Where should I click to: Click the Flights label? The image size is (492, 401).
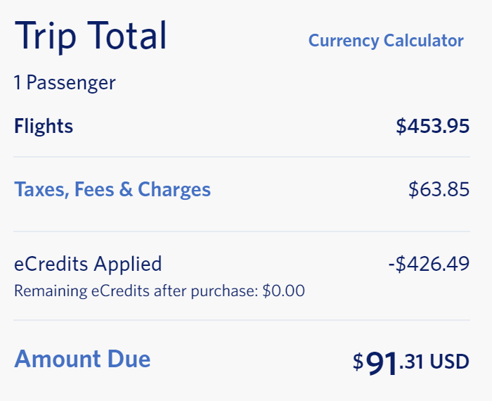click(44, 127)
